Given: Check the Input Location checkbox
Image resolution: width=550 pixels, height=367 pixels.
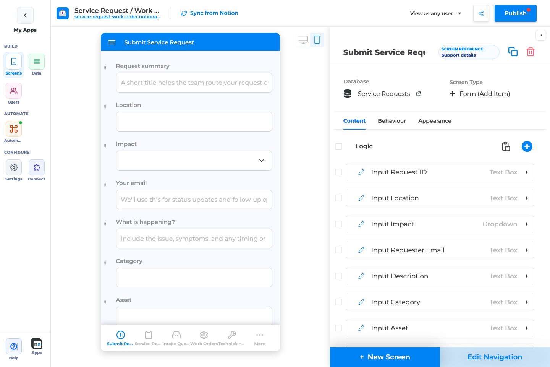Looking at the screenshot, I should click(339, 198).
